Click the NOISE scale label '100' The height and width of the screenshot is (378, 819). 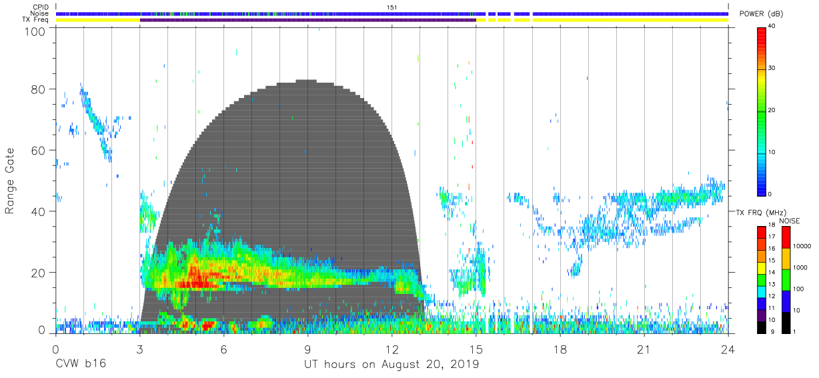pos(798,289)
